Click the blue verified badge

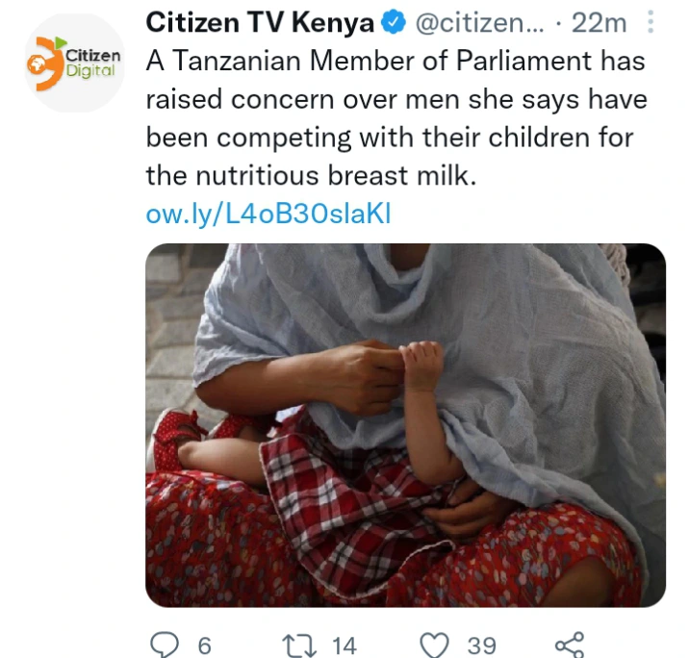coord(393,22)
